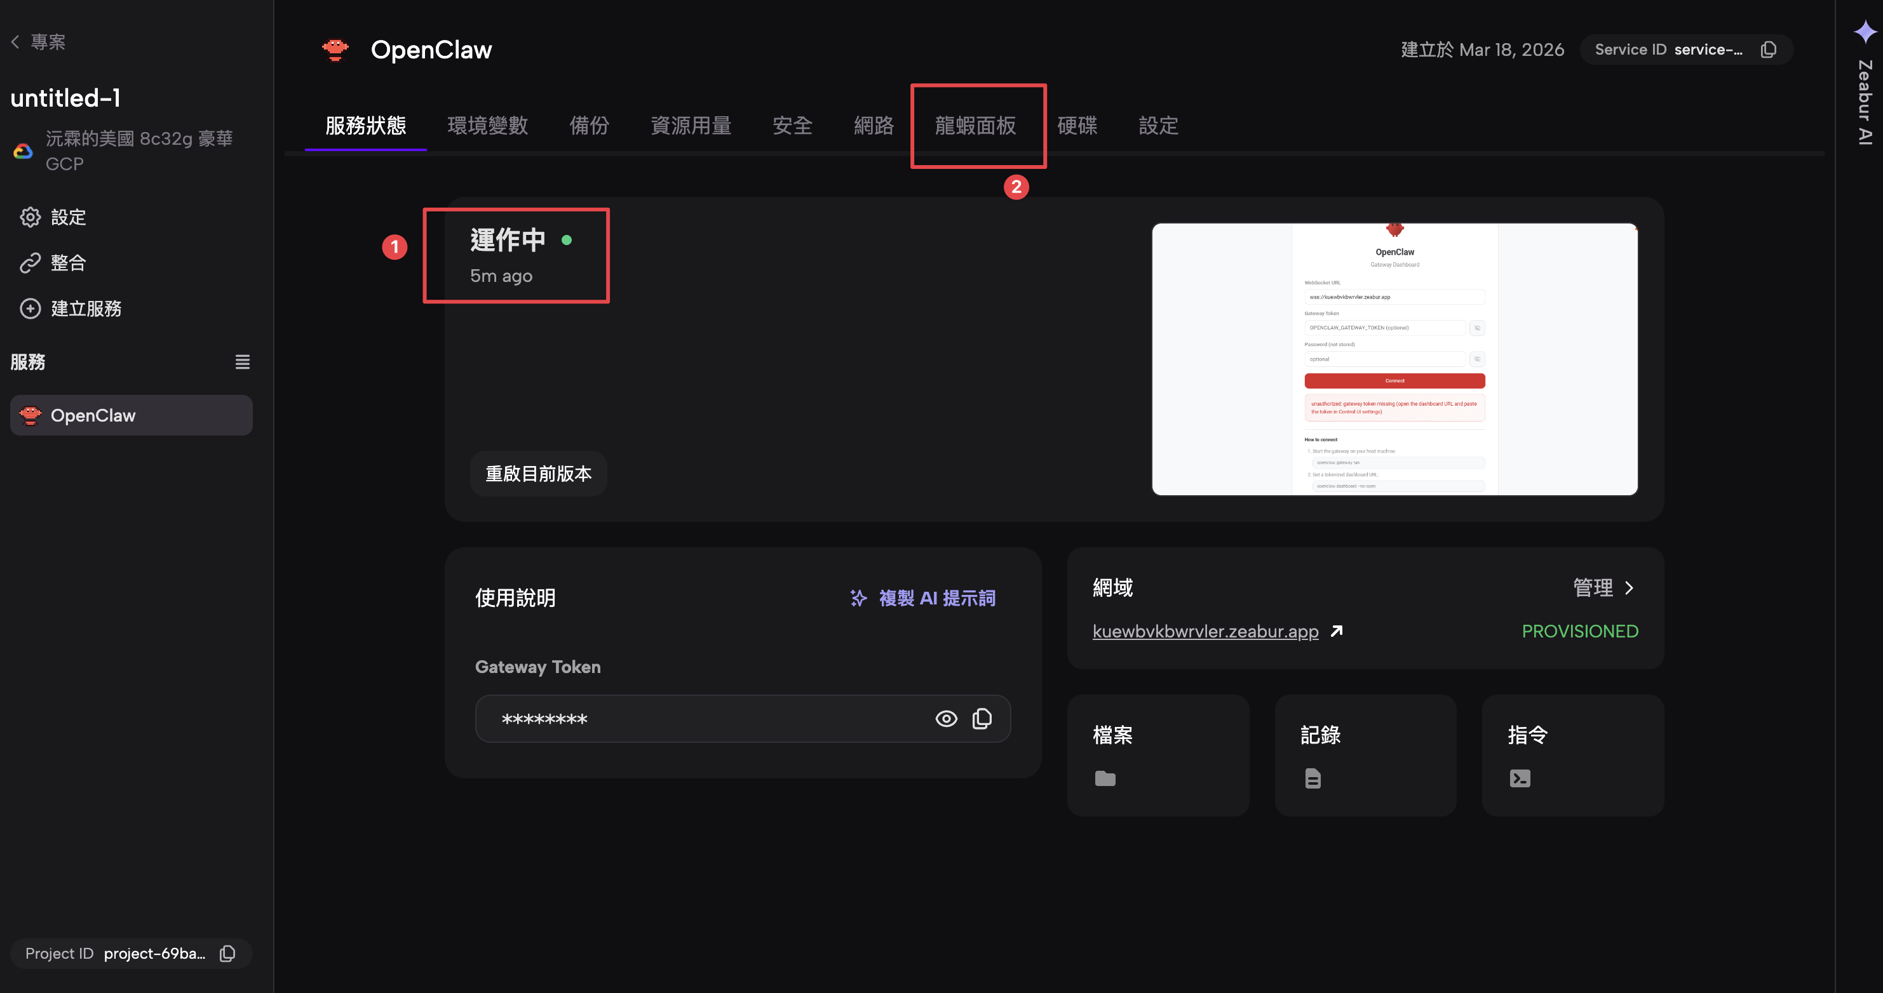Switch to the 龍蝦面板 tab
The image size is (1883, 993).
[975, 126]
